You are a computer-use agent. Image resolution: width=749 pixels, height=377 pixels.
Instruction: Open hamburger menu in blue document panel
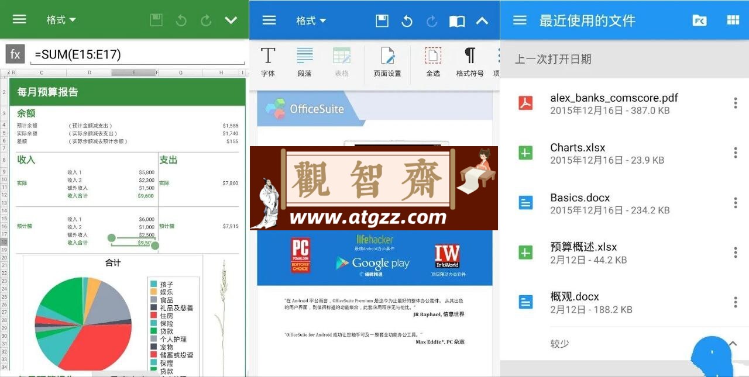point(269,20)
